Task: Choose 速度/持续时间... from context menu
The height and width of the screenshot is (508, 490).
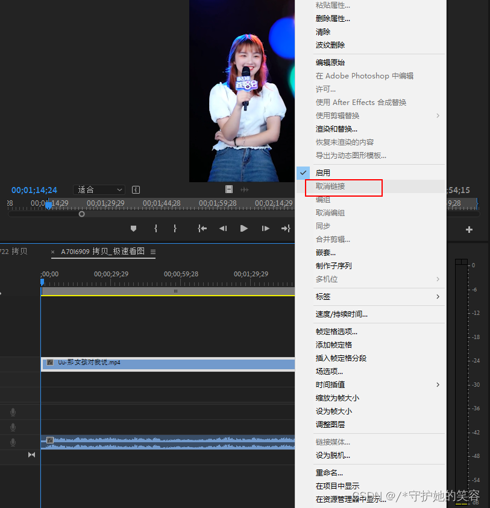Action: [341, 314]
